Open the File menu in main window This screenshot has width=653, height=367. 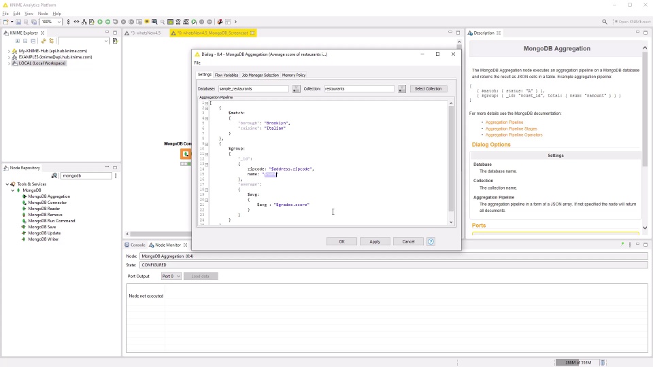(5, 14)
